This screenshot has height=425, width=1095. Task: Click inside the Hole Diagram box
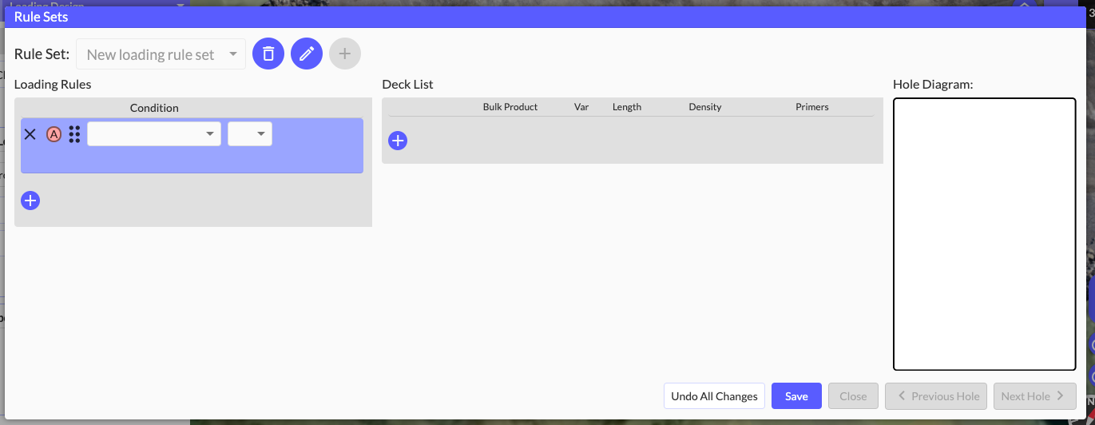984,234
